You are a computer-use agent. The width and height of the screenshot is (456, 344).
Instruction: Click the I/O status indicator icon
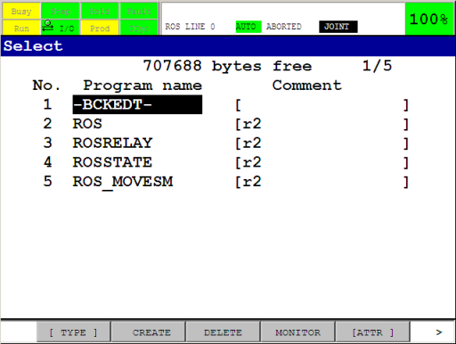pos(48,26)
